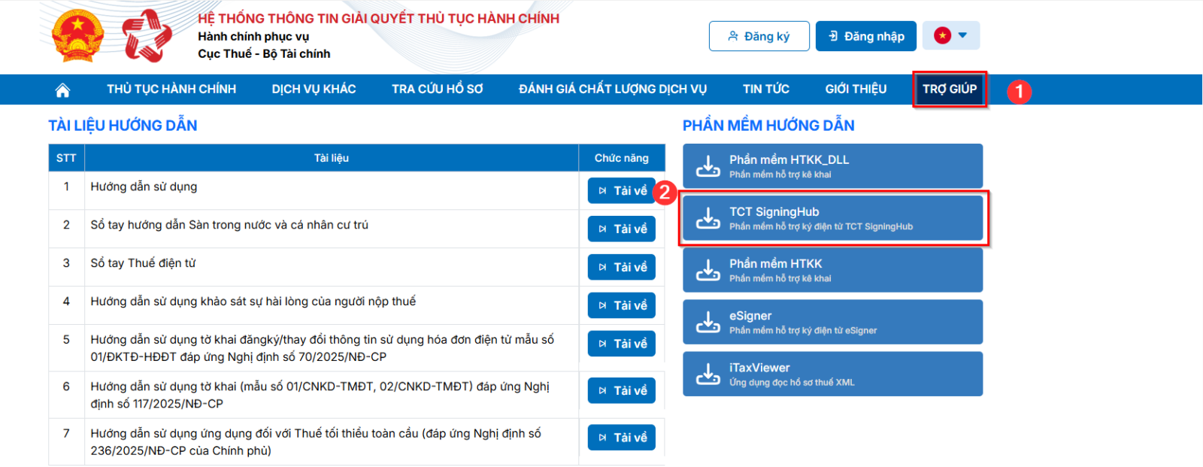Click the home icon in navigation bar
Screen dimensions: 1203x467
(62, 90)
